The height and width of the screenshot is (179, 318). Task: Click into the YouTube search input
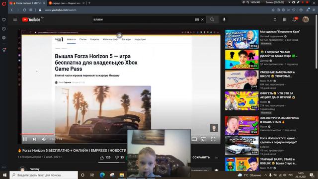pos(143,19)
